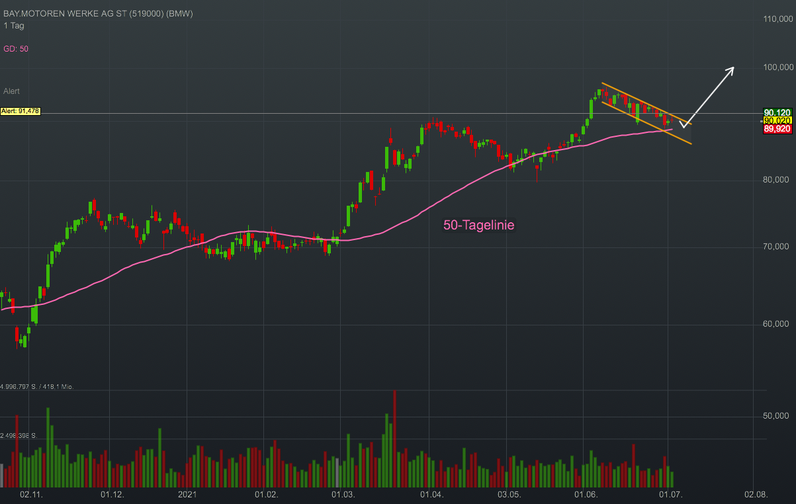Viewport: 796px width, 504px height.
Task: Click the 01.02. date axis label
Action: (x=267, y=494)
